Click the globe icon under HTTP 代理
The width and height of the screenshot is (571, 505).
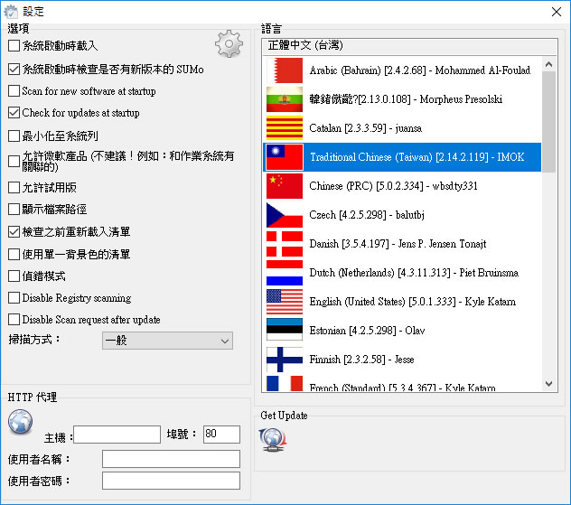tap(21, 422)
